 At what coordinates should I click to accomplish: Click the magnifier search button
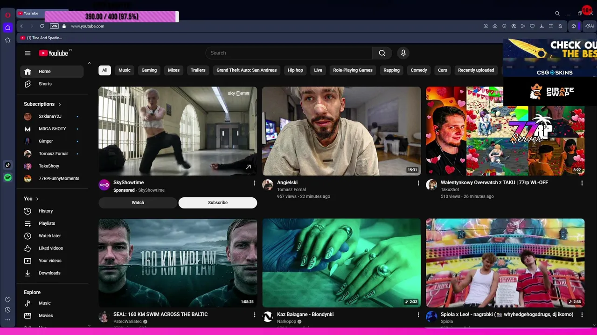[x=382, y=53]
